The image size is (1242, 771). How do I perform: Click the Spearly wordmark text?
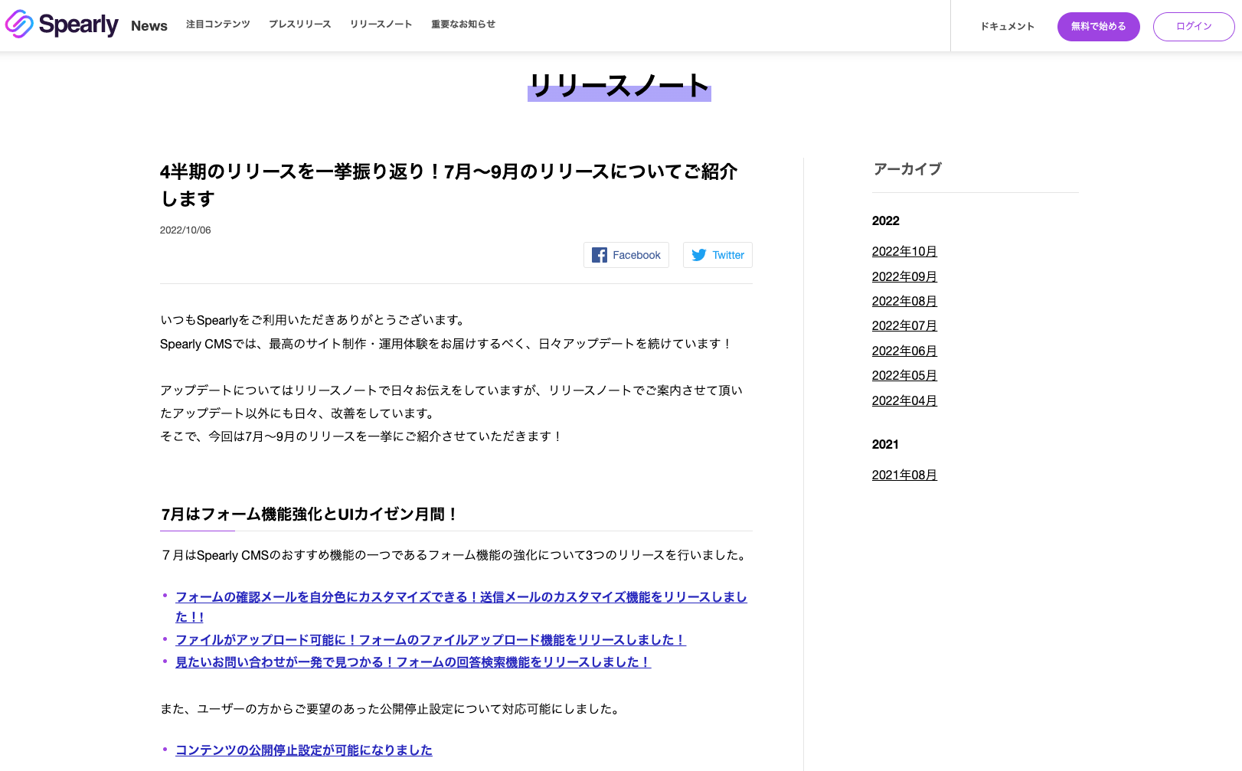tap(78, 25)
